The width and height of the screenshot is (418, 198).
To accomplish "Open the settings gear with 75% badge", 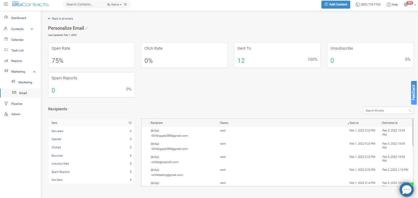I will (x=406, y=5).
